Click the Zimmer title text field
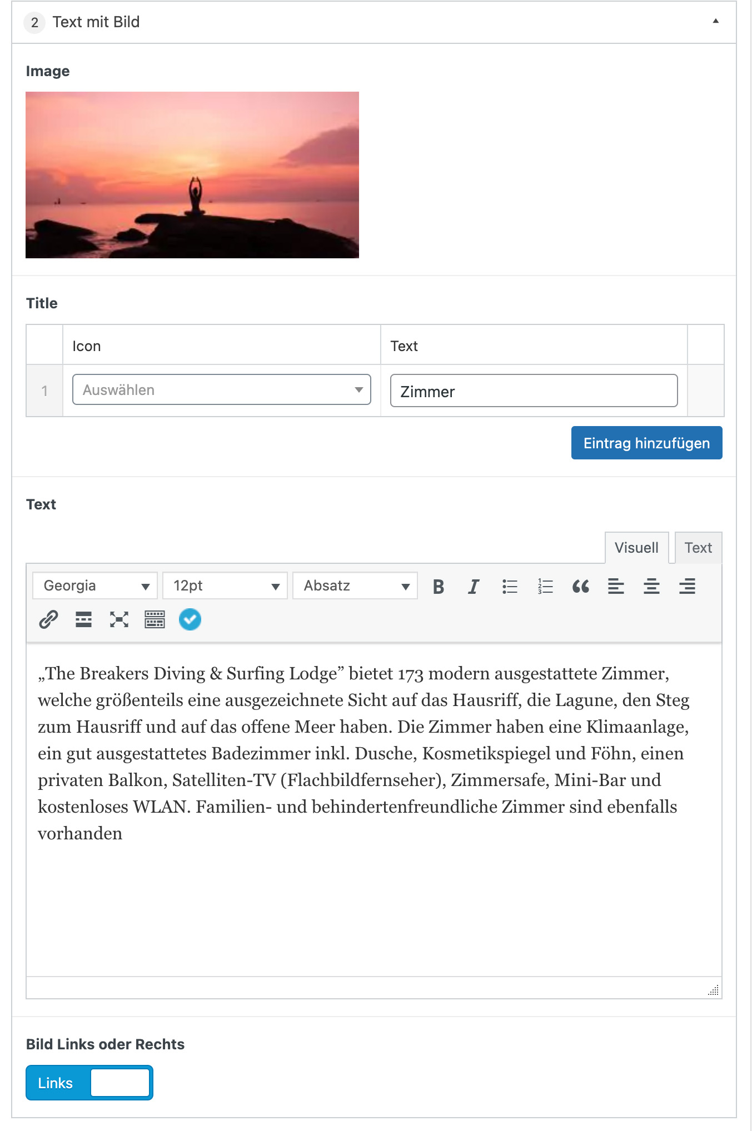752x1131 pixels. 534,391
